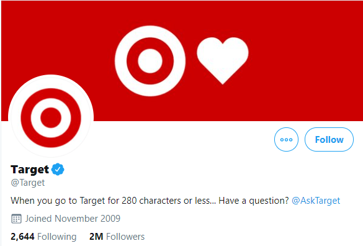Open the @AskTarget mention link

(x=316, y=201)
